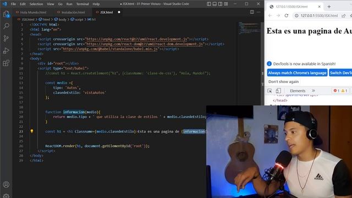
Task: Open the Selection menu
Action: (x=36, y=4)
